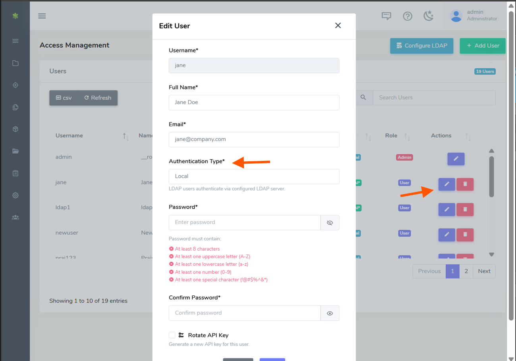Sort table by Username column arrows
The width and height of the screenshot is (516, 361).
click(x=126, y=136)
